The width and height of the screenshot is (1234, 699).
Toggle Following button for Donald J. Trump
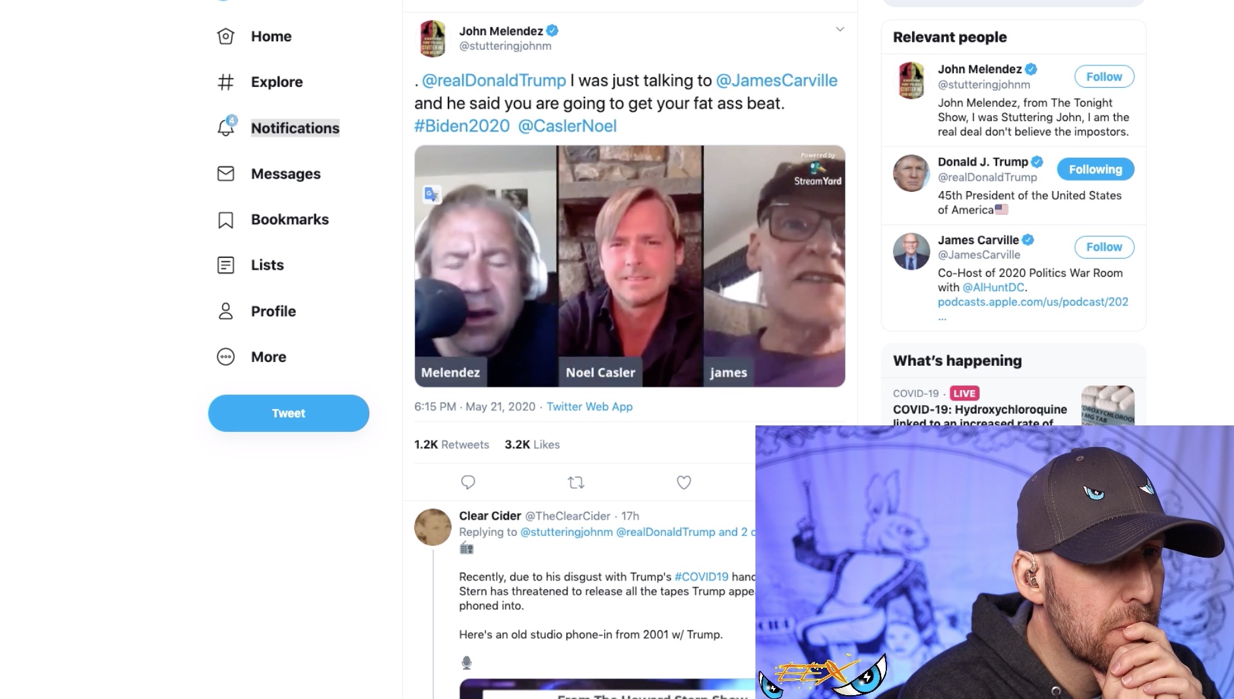coord(1095,170)
